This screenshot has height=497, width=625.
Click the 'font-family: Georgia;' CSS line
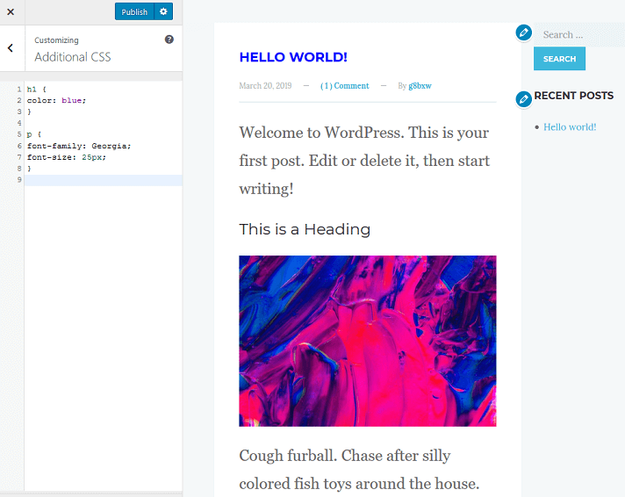(79, 146)
